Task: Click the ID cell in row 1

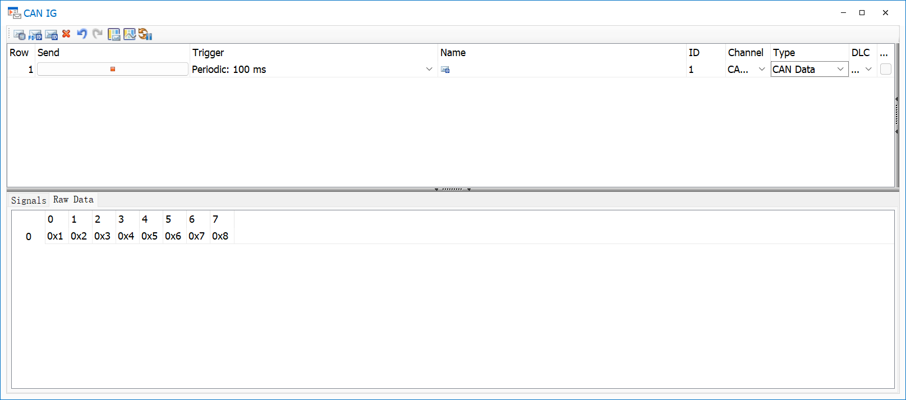Action: coord(705,69)
